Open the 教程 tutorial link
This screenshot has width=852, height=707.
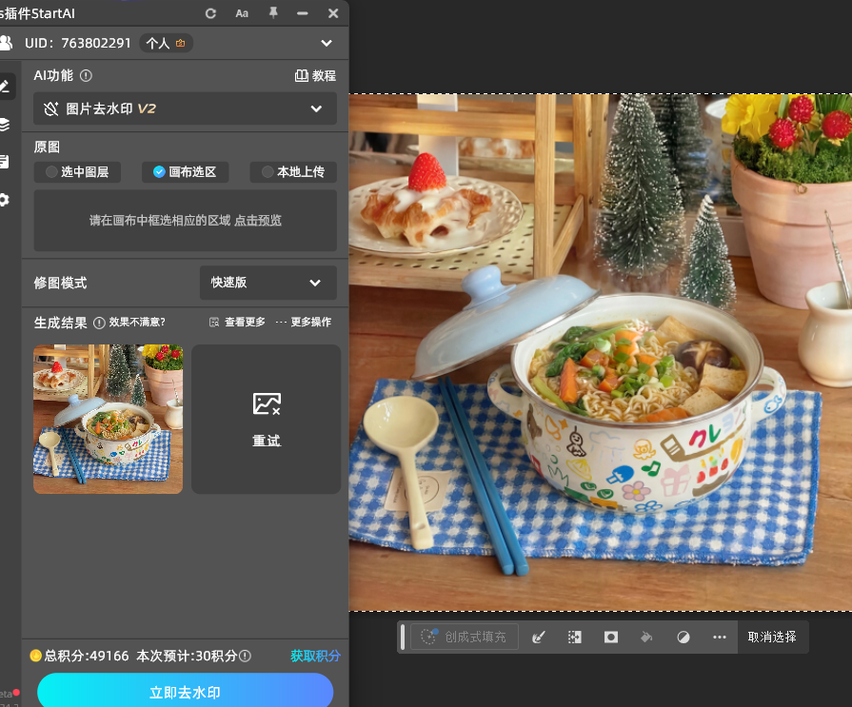[x=315, y=75]
